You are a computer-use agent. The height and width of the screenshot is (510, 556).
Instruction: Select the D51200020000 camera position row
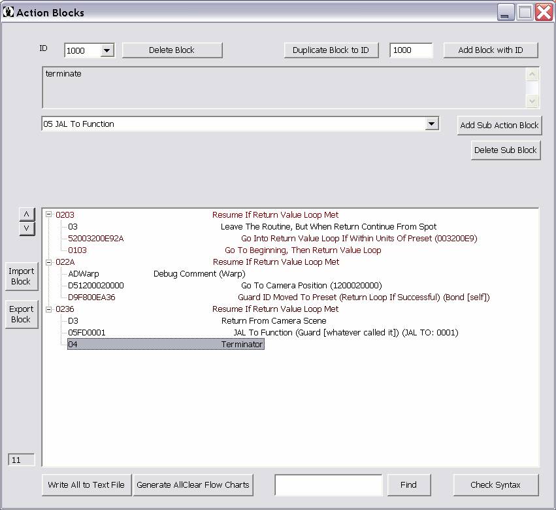225,285
